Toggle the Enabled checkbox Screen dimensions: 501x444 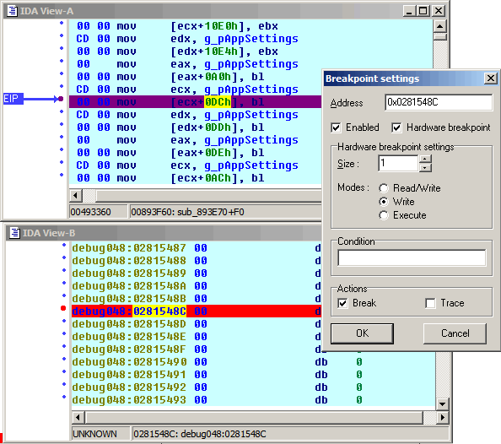click(x=336, y=127)
